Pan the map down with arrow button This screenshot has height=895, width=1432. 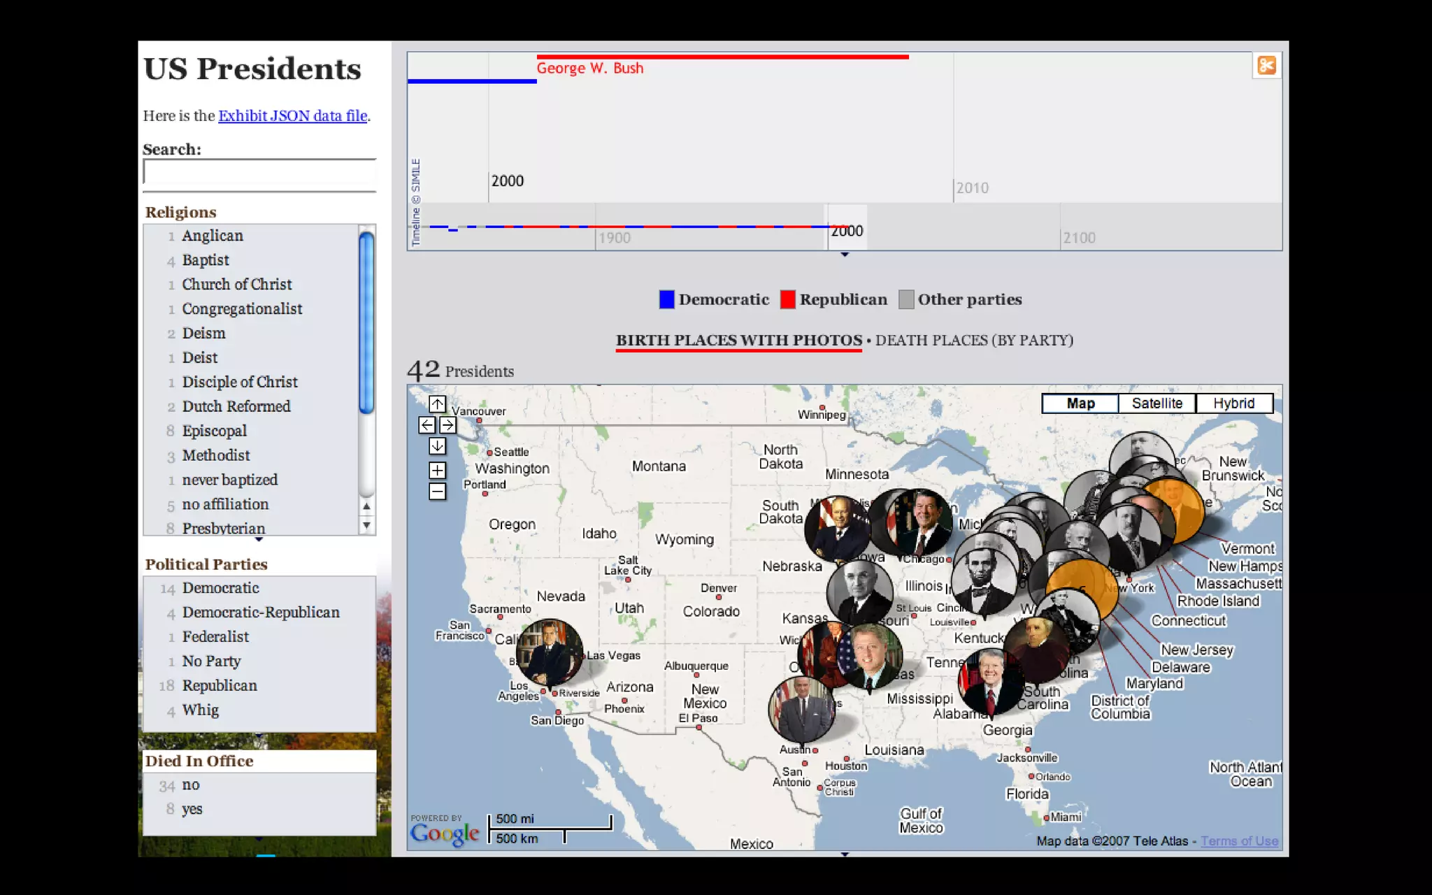[x=437, y=446]
